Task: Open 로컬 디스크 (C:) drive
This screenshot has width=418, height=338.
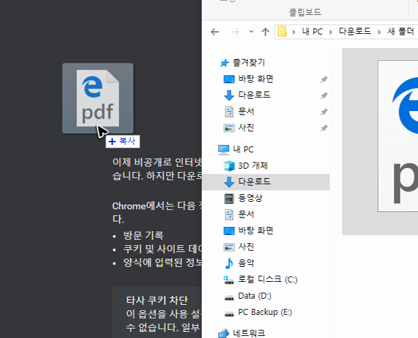Action: point(268,279)
